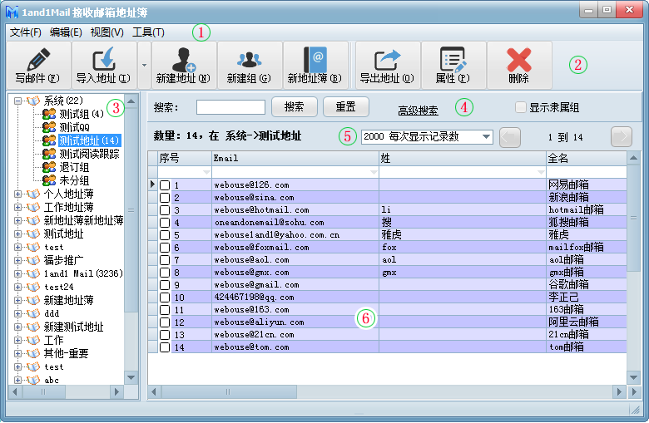This screenshot has height=423, width=649.
Task: Open the 高级搜索 advanced search link
Action: tap(418, 111)
